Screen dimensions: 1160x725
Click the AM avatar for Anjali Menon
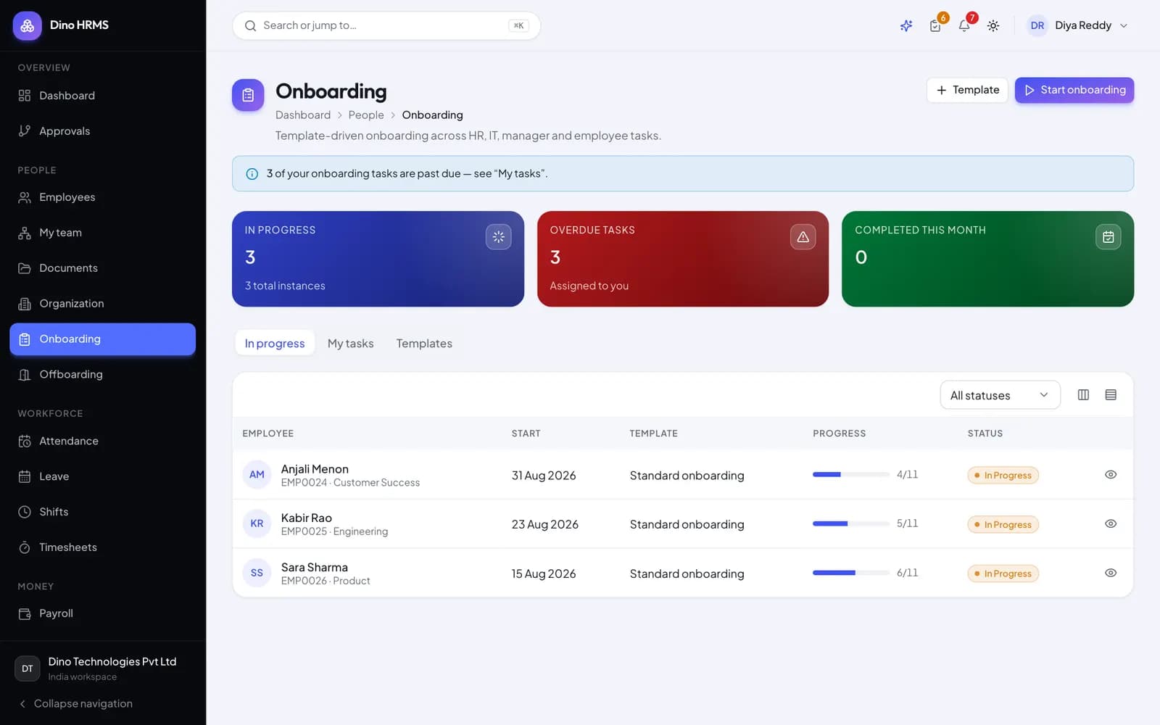click(x=257, y=475)
